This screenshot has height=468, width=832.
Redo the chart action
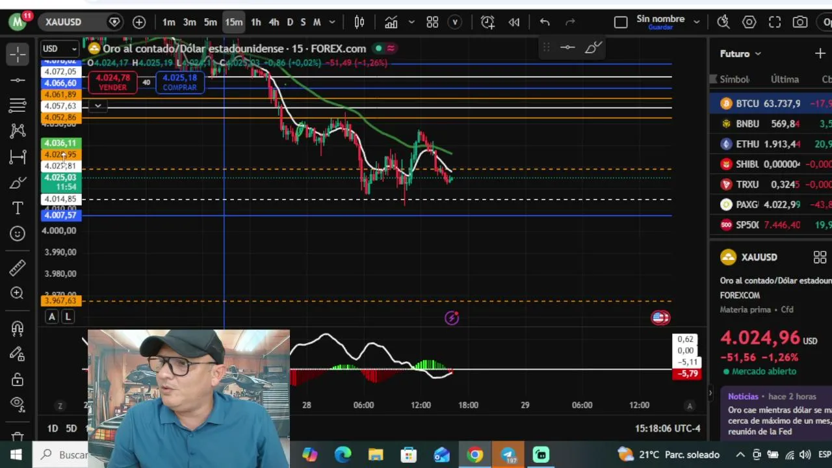click(570, 22)
